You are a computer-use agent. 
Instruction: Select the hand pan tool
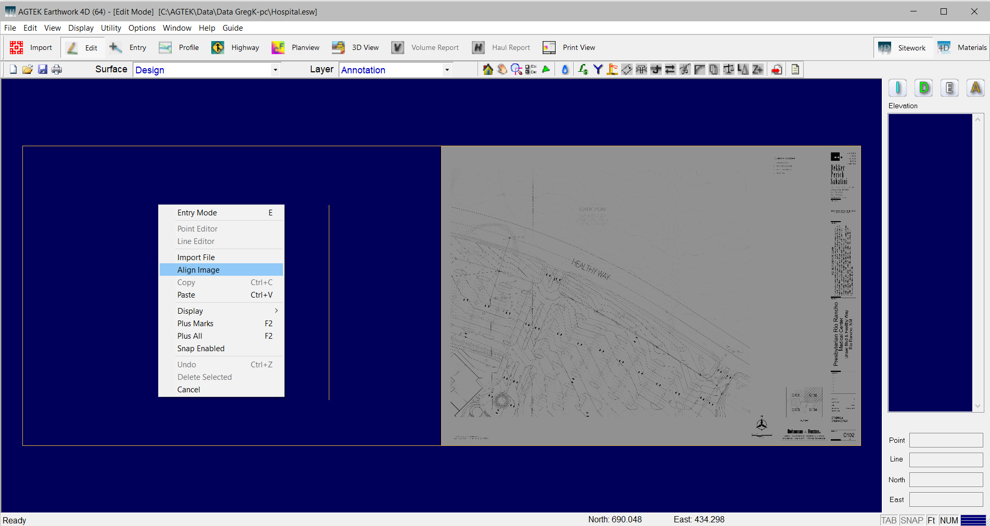(x=502, y=70)
